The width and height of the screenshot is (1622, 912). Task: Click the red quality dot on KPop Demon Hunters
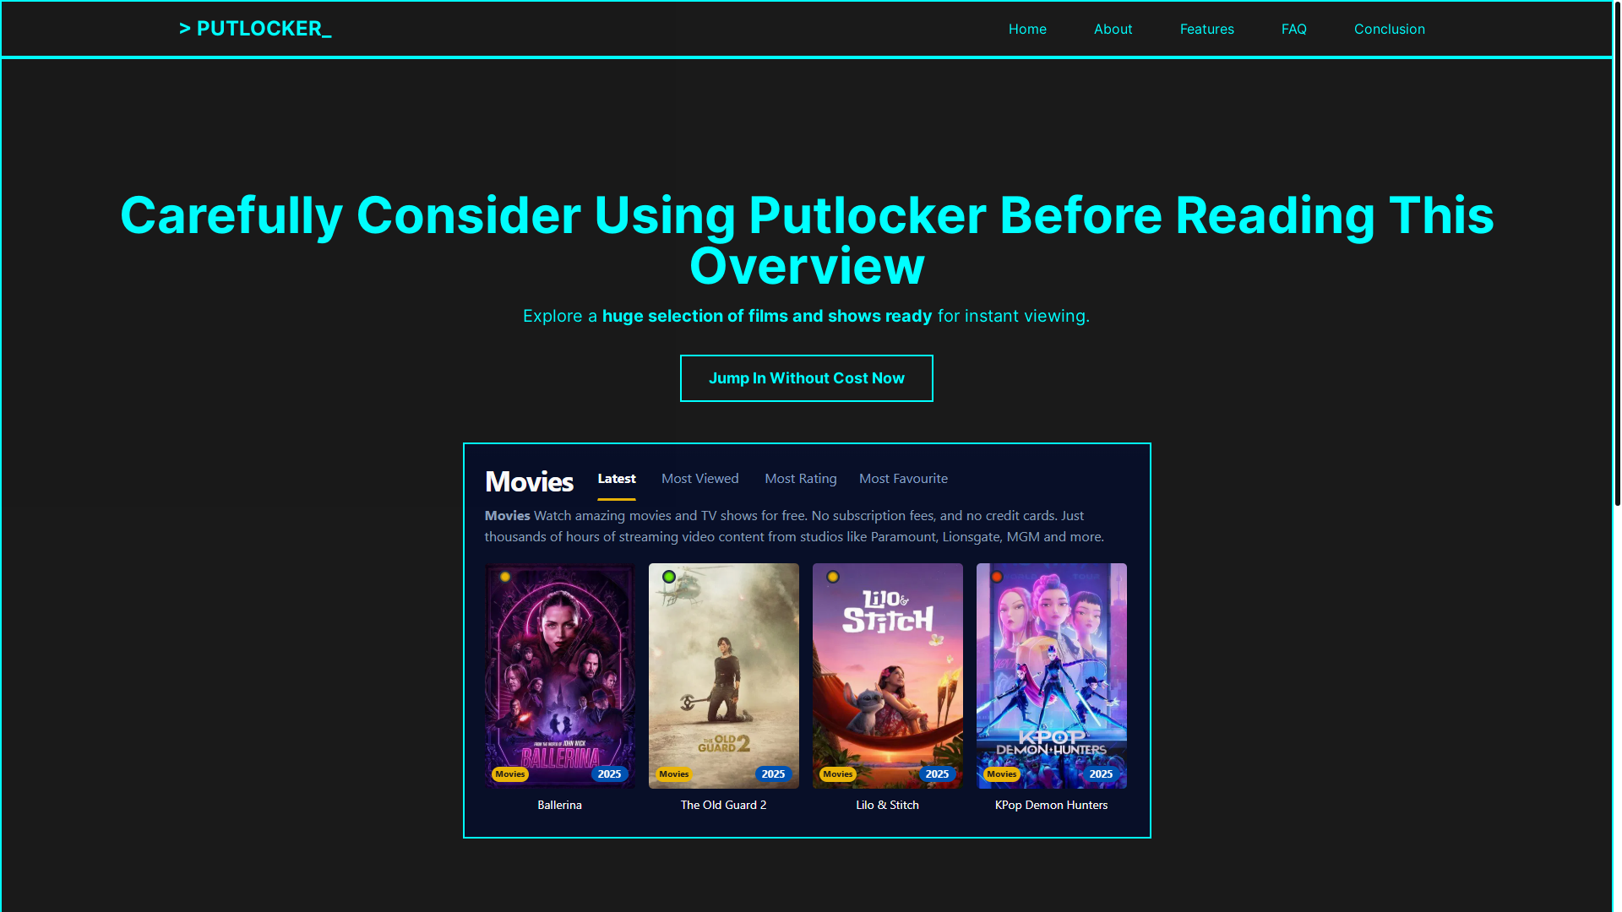click(997, 578)
